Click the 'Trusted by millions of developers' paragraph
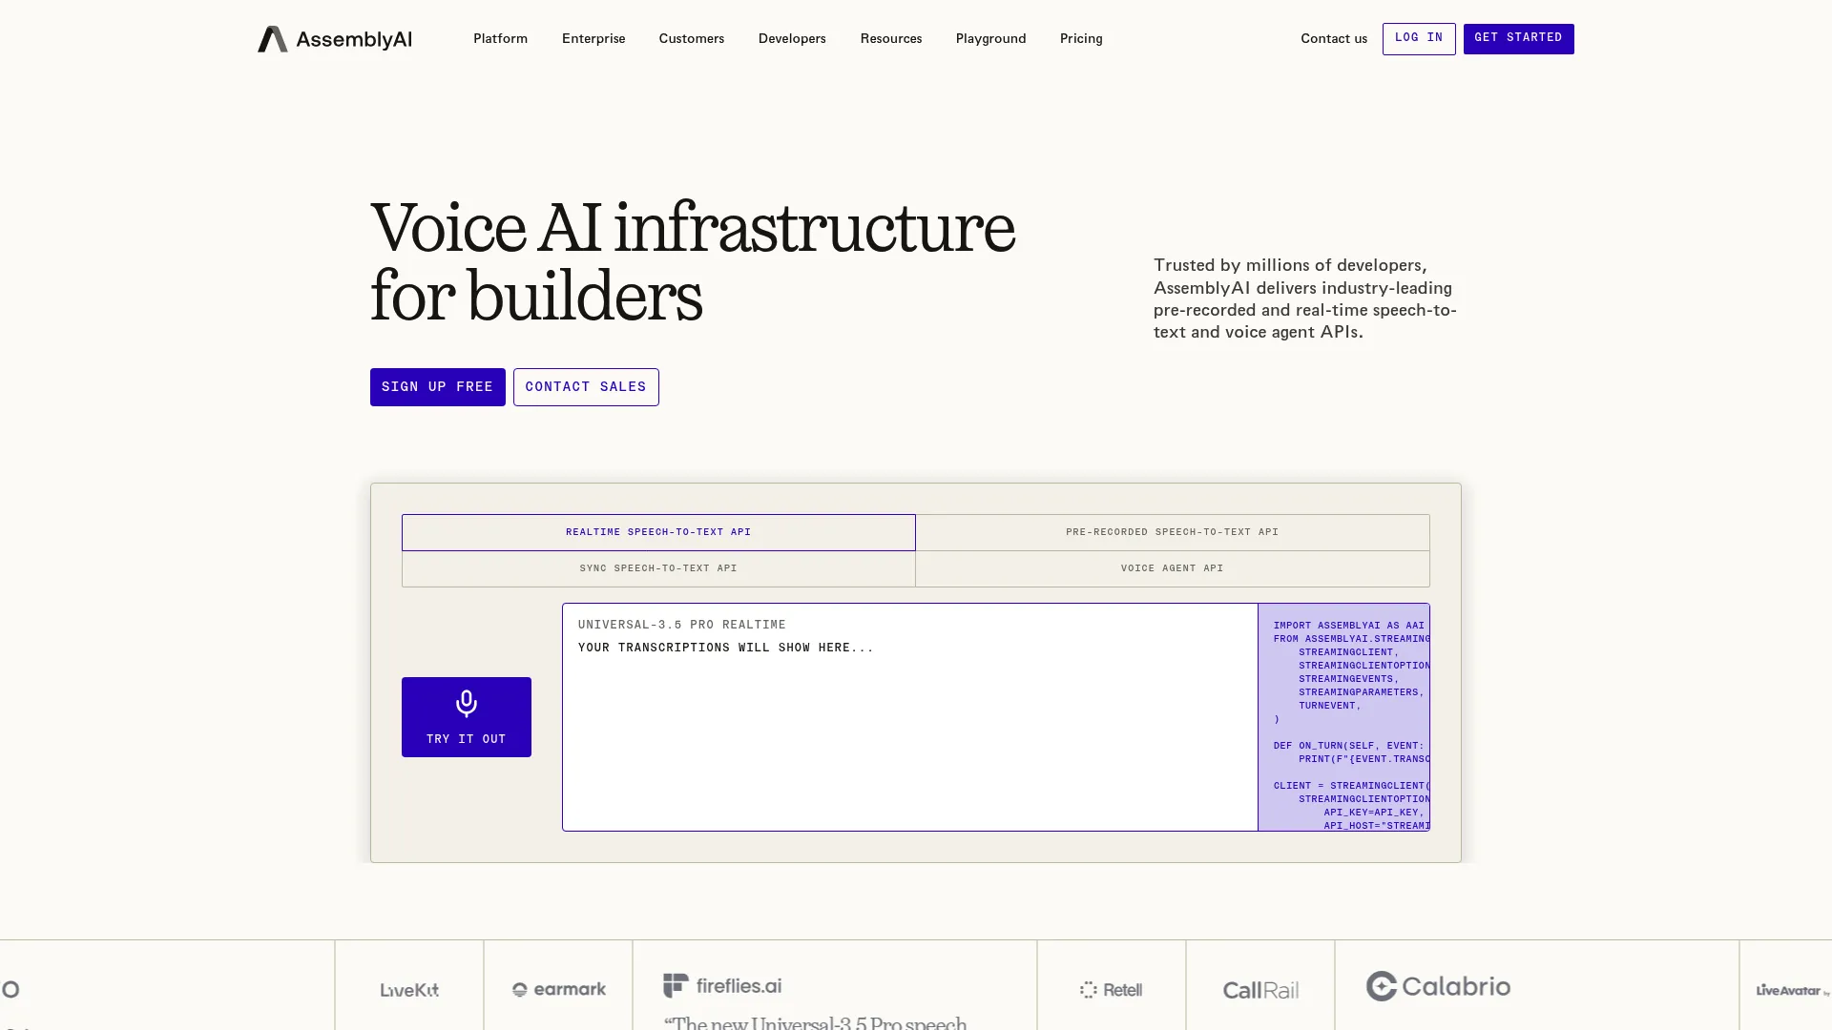 (x=1305, y=299)
